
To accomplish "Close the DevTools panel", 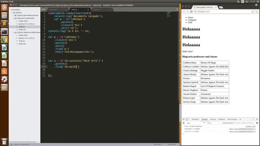I will (257, 119).
